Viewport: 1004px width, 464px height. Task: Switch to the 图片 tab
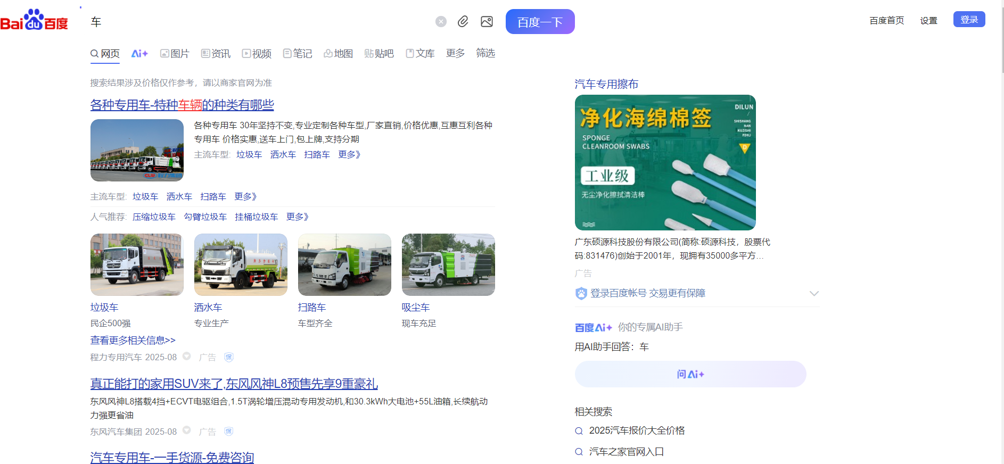click(175, 54)
